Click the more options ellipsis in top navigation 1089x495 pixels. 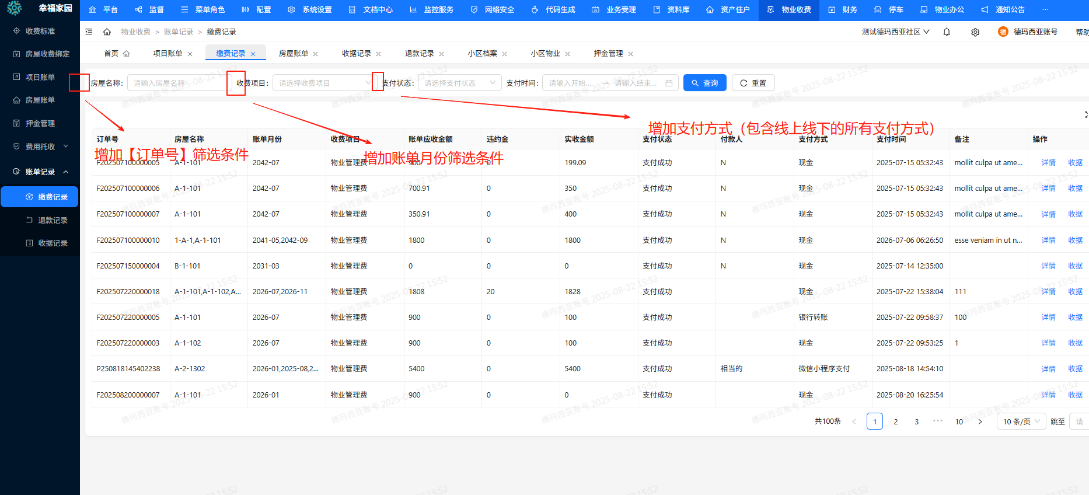point(1045,9)
